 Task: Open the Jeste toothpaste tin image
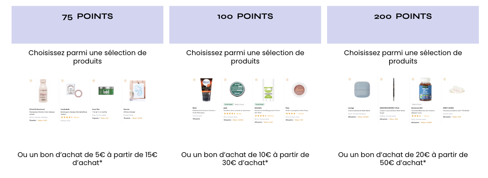[237, 89]
